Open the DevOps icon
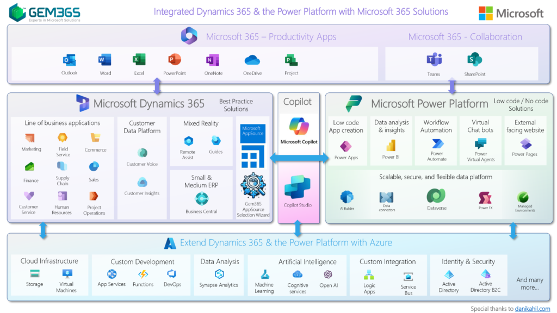557x313 pixels. tap(172, 274)
